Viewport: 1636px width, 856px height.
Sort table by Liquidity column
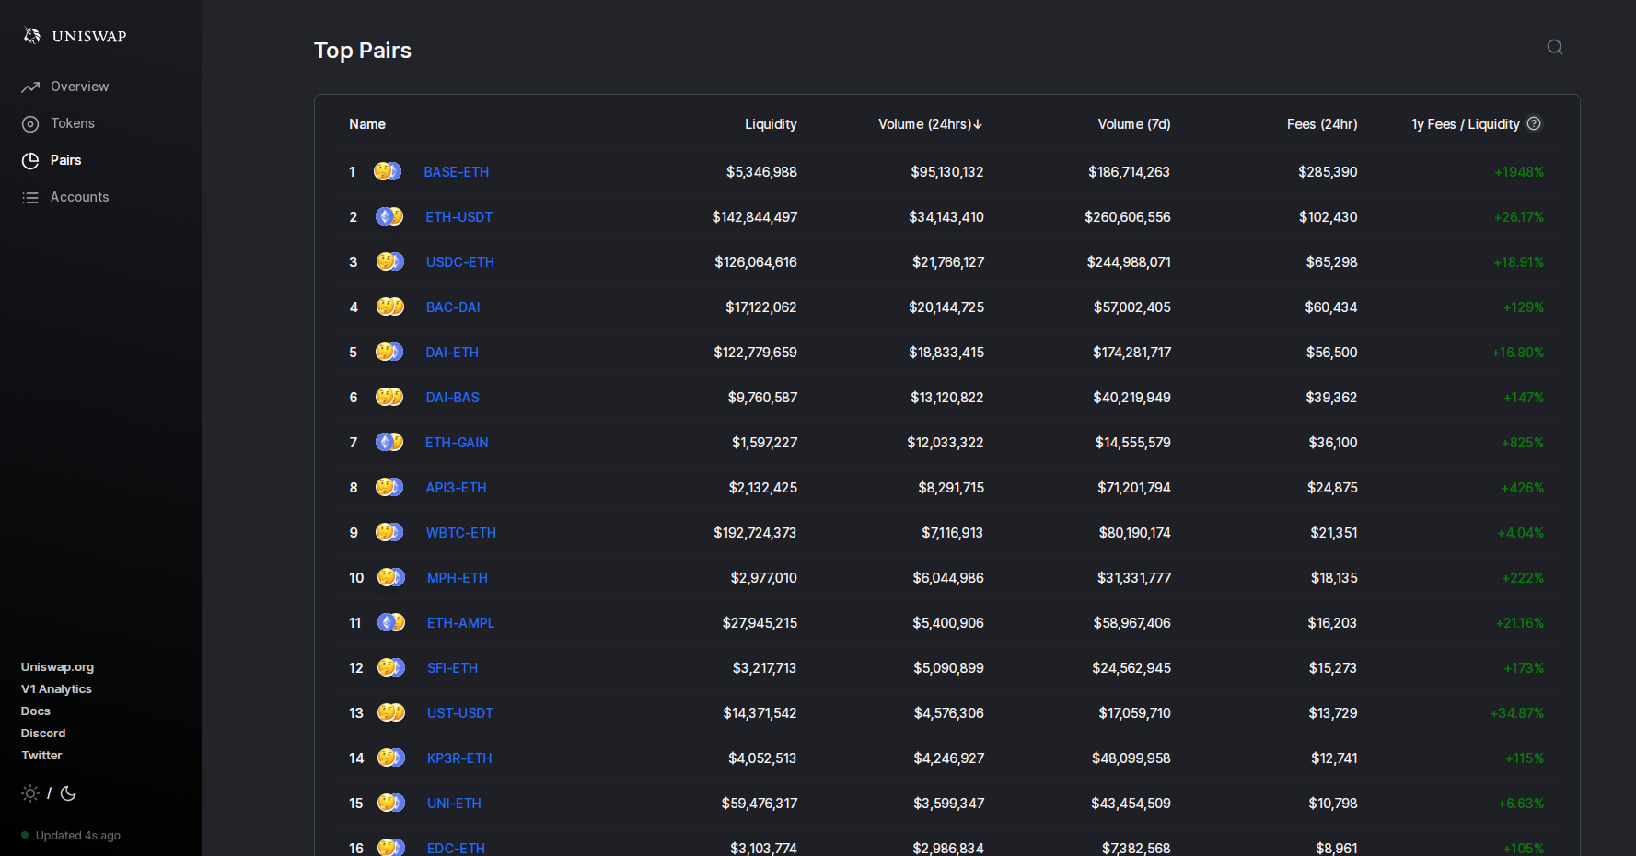[x=771, y=124]
